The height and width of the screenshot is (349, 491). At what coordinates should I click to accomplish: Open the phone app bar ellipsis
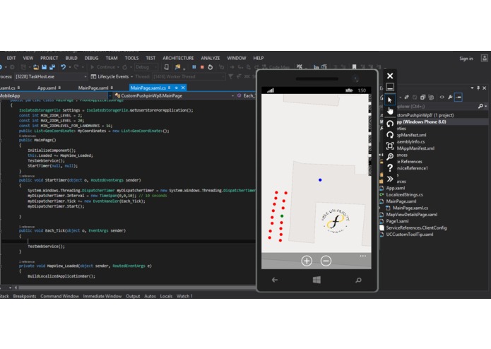(x=363, y=256)
